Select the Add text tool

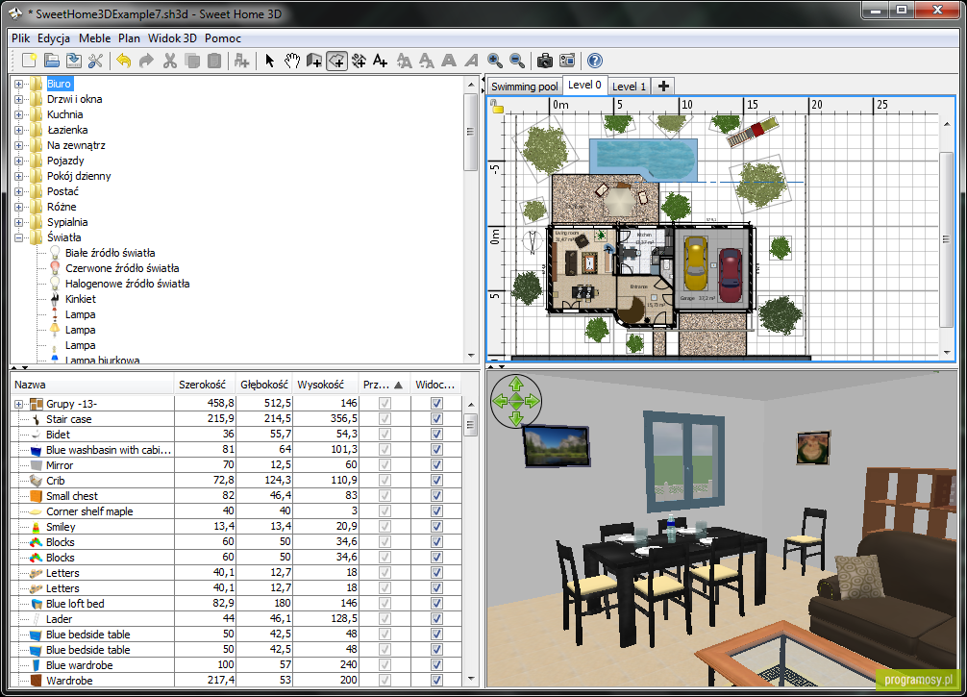(381, 61)
